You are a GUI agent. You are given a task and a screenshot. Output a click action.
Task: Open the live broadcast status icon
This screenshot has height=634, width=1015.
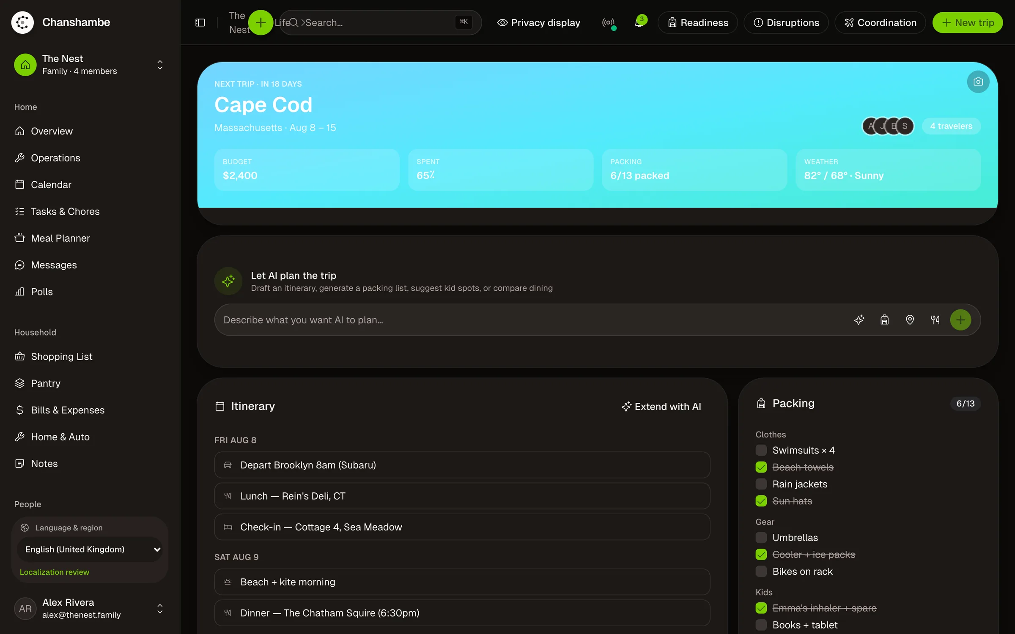tap(608, 22)
